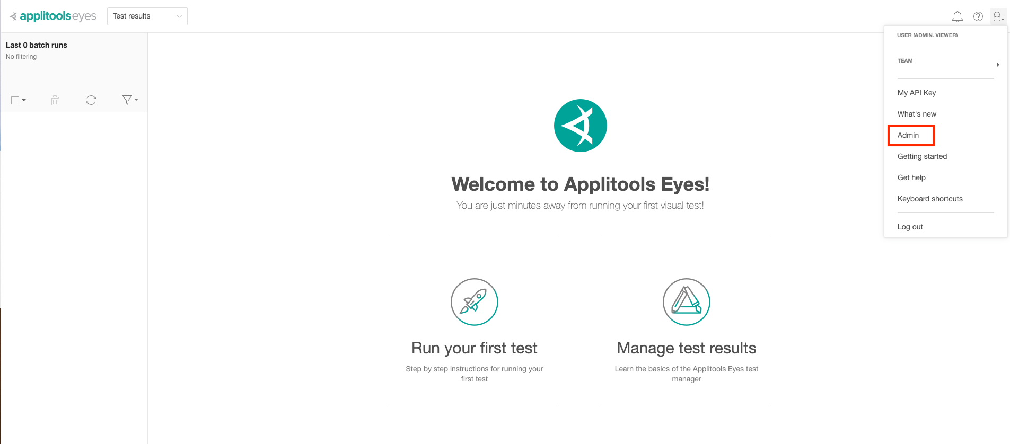Refresh the batch runs list
The width and height of the screenshot is (1010, 444).
coord(91,100)
